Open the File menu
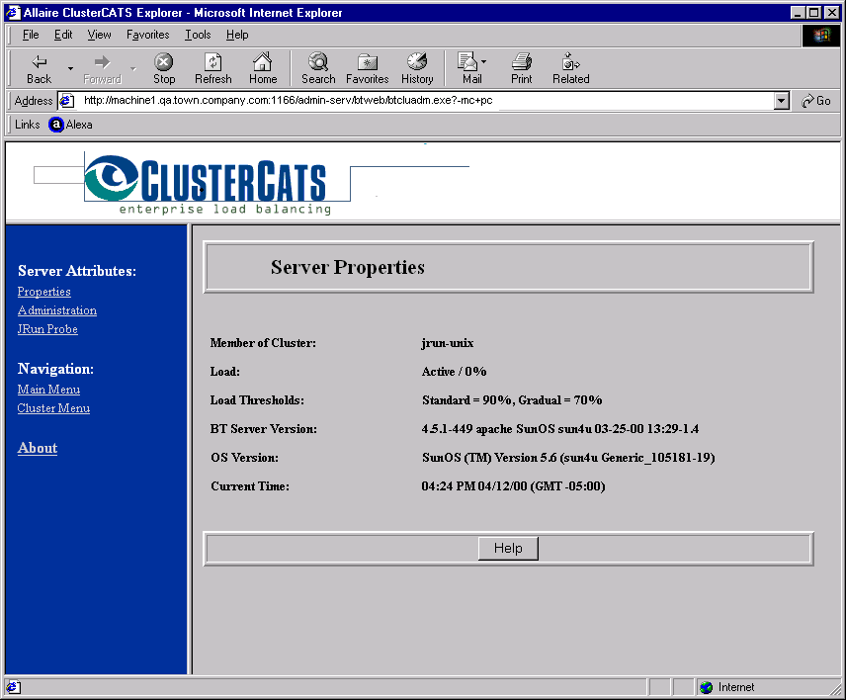The height and width of the screenshot is (700, 846). (31, 35)
